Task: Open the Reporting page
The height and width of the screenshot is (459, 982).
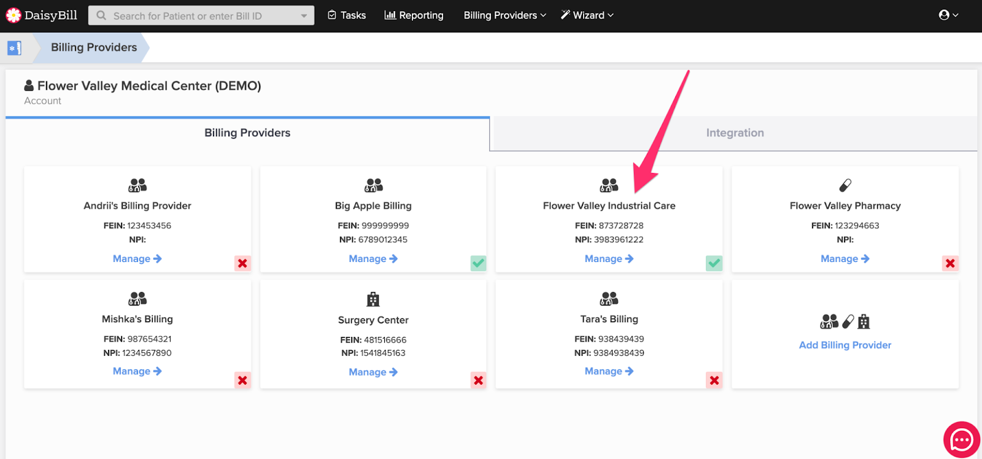Action: [414, 15]
